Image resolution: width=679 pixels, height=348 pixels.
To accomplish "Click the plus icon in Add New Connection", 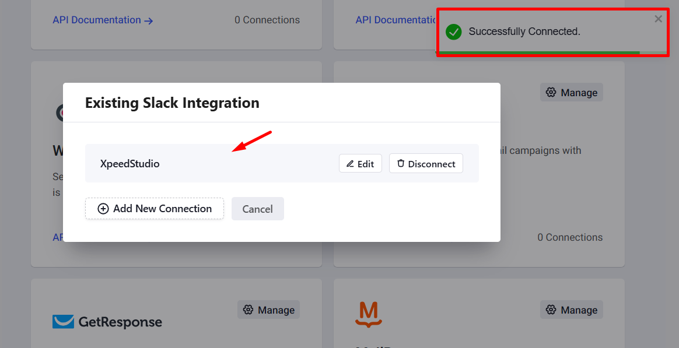I will point(103,208).
